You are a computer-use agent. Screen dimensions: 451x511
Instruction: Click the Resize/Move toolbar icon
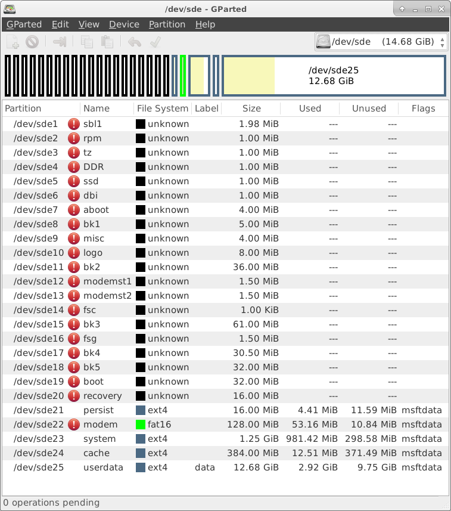tap(60, 42)
